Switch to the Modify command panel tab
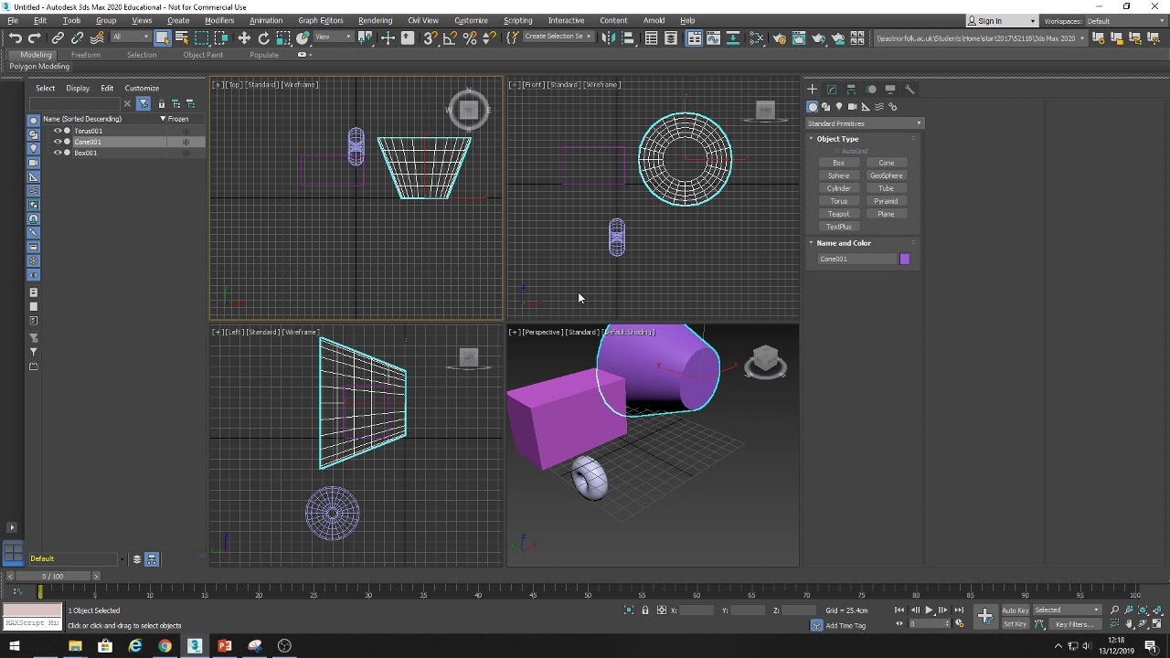 tap(832, 89)
